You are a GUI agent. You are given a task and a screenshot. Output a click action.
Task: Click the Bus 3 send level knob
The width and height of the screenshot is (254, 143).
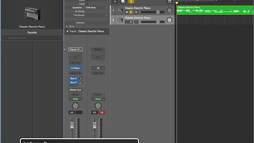click(x=81, y=82)
